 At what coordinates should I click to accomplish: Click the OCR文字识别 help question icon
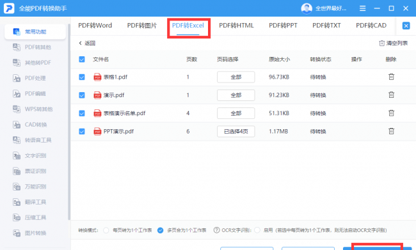(x=216, y=230)
